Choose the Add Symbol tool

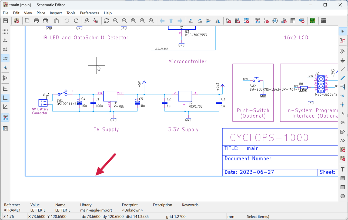click(343, 51)
